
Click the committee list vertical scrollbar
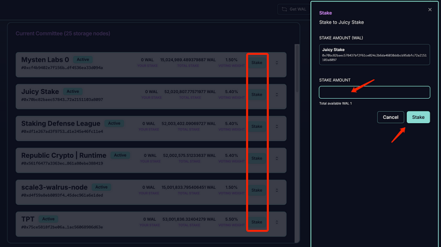pos(297,68)
